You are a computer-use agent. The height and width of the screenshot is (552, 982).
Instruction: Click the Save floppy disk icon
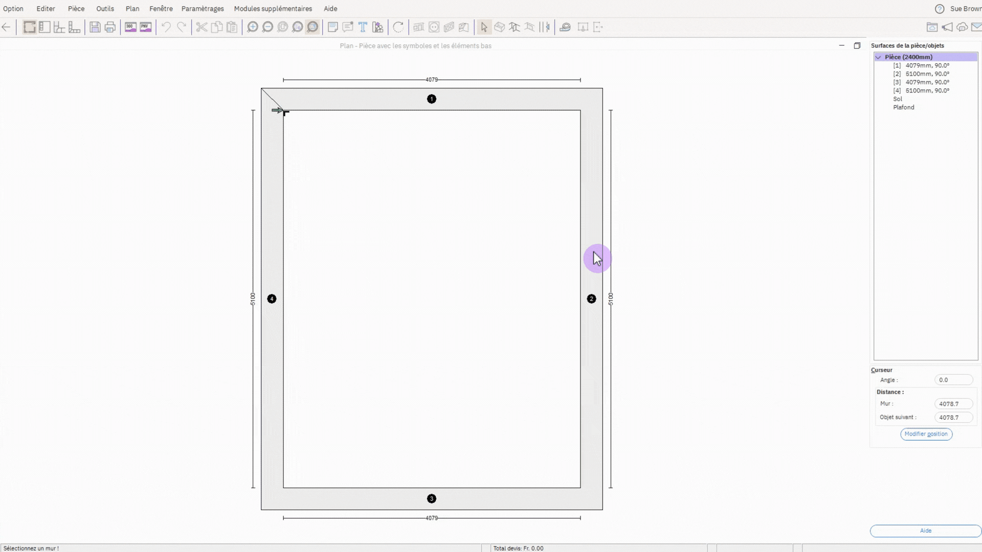point(95,27)
